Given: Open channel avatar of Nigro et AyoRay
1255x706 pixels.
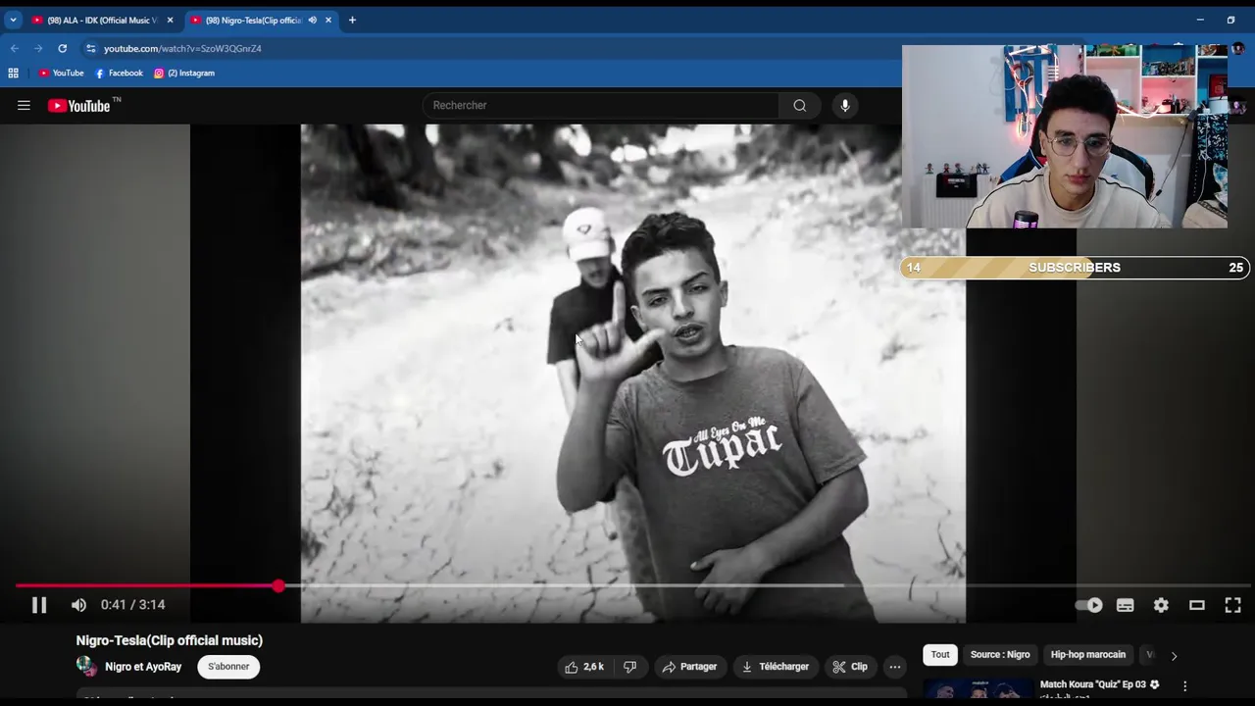Looking at the screenshot, I should [x=86, y=667].
